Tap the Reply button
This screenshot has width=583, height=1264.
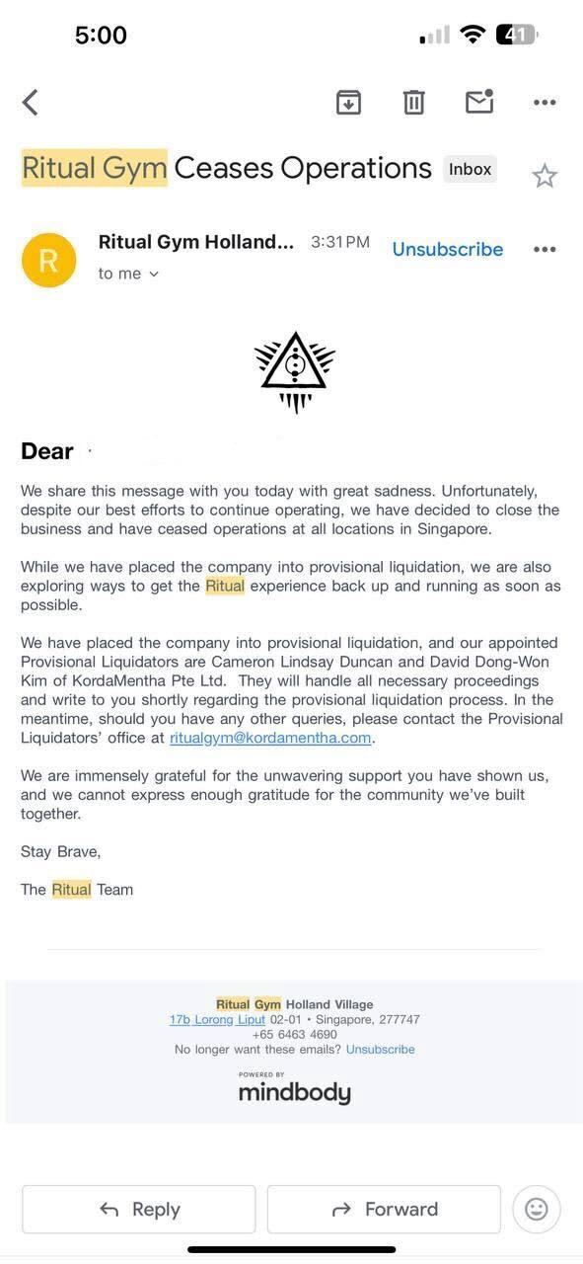coord(139,1209)
